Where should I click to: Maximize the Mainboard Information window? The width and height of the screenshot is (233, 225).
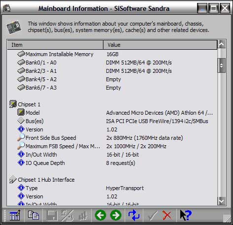click(213, 8)
